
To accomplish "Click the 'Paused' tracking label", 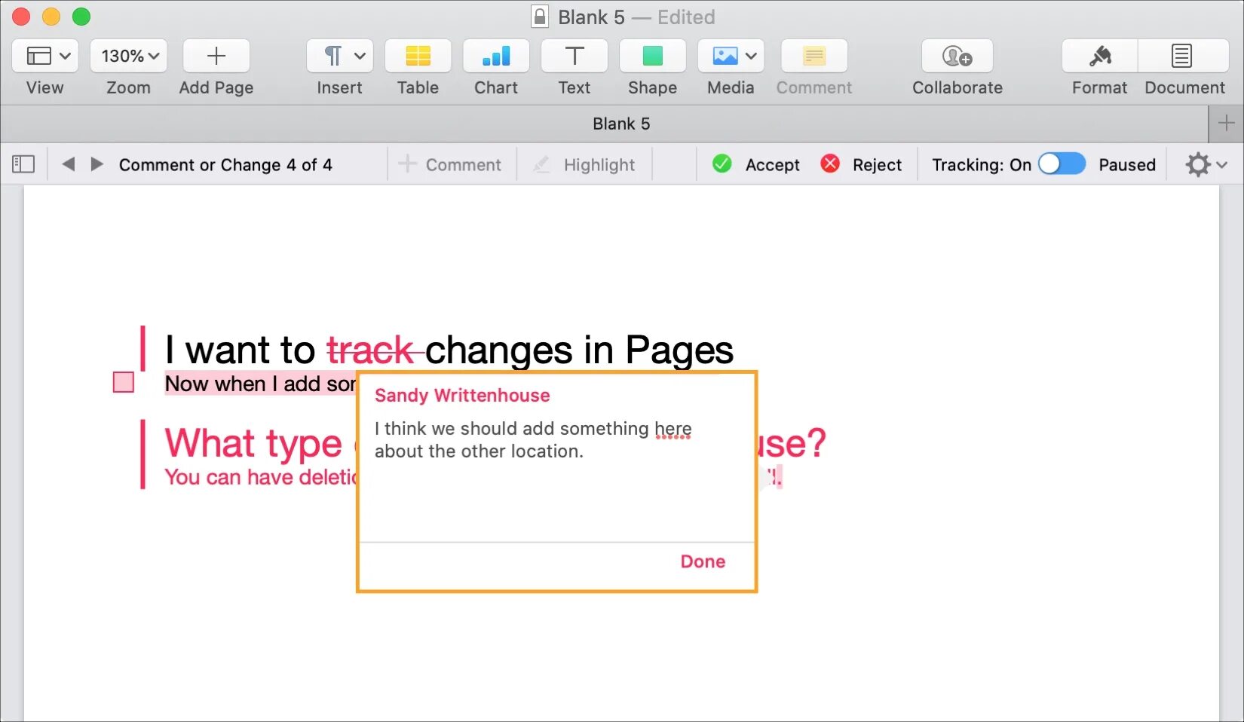I will tap(1126, 164).
